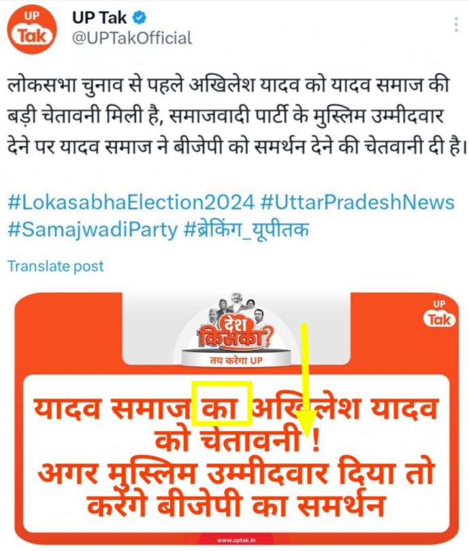Open hashtag #ब्रेकिंग_यूपीतक
Viewport: 469px width, 551px height.
tap(246, 230)
